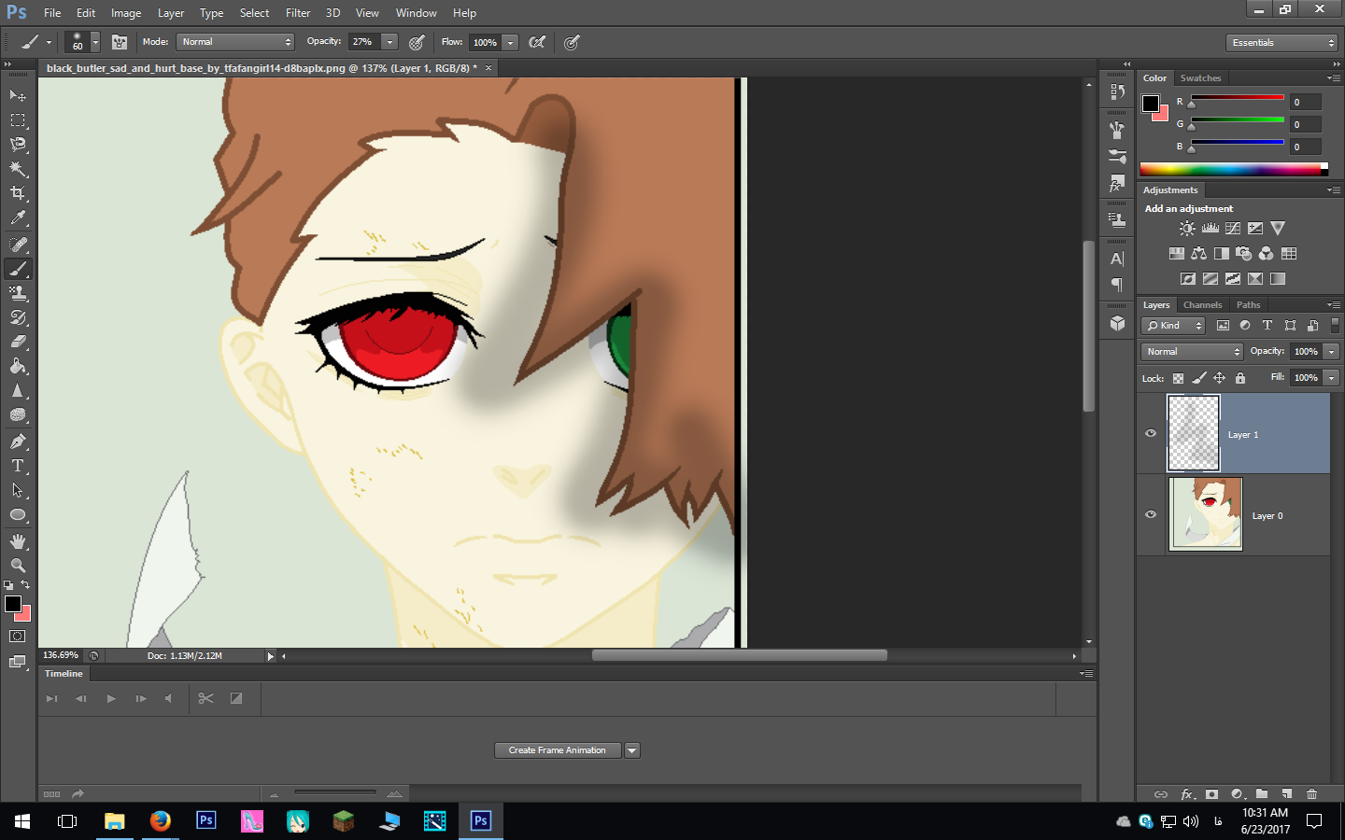Toggle lock all for layer
This screenshot has width=1345, height=840.
point(1240,378)
